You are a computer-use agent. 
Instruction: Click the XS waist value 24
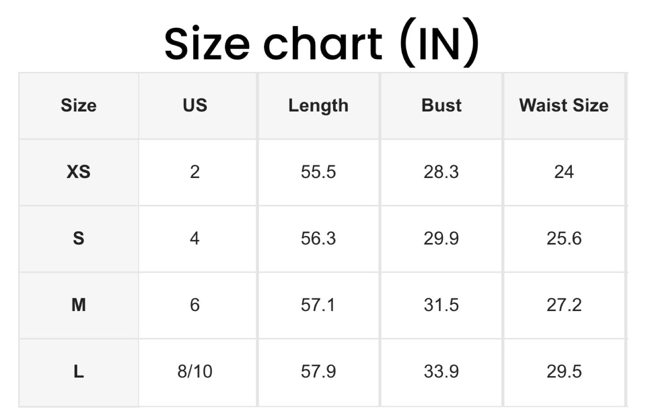click(564, 172)
